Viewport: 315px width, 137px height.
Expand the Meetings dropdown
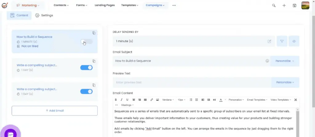click(127, 105)
